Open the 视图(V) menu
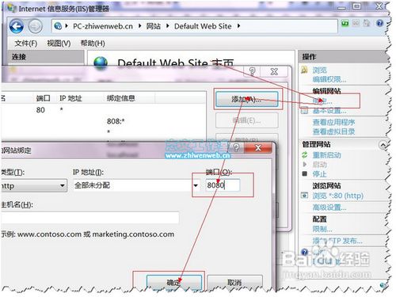The image size is (396, 297). point(59,43)
